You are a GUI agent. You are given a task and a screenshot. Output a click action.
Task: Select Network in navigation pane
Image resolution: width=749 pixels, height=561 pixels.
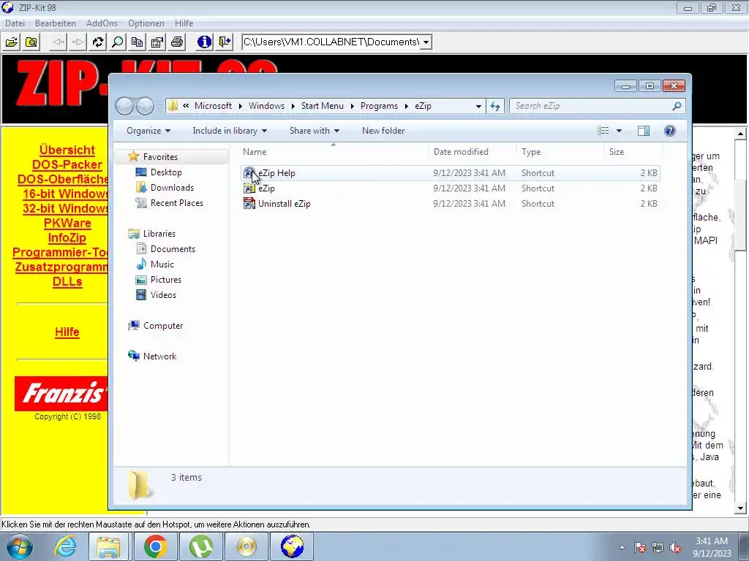[159, 356]
